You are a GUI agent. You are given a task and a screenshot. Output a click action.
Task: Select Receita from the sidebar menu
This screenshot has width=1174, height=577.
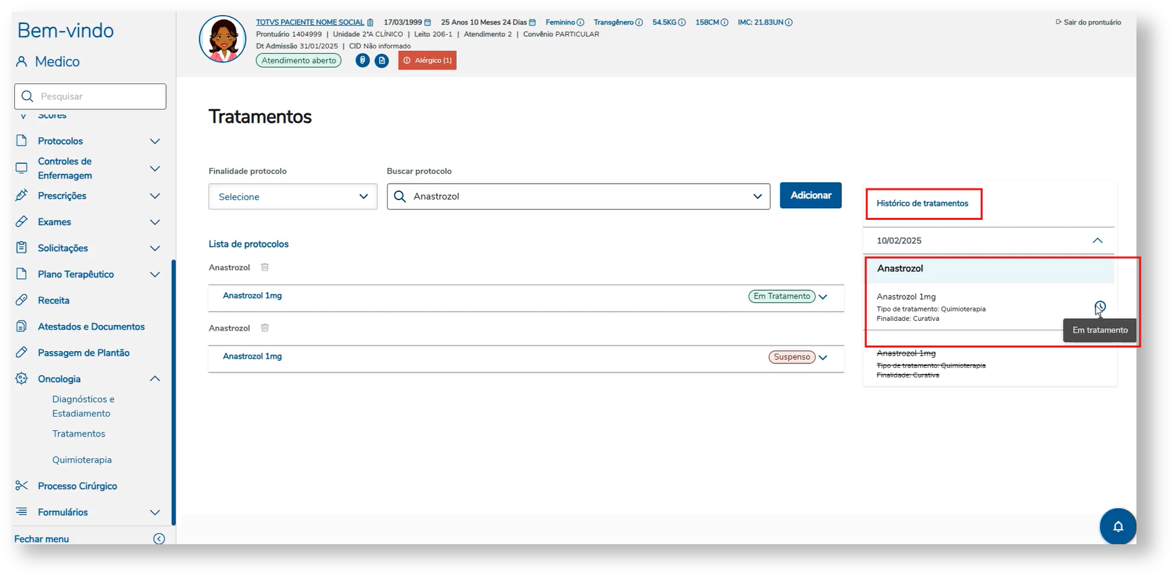coord(54,300)
